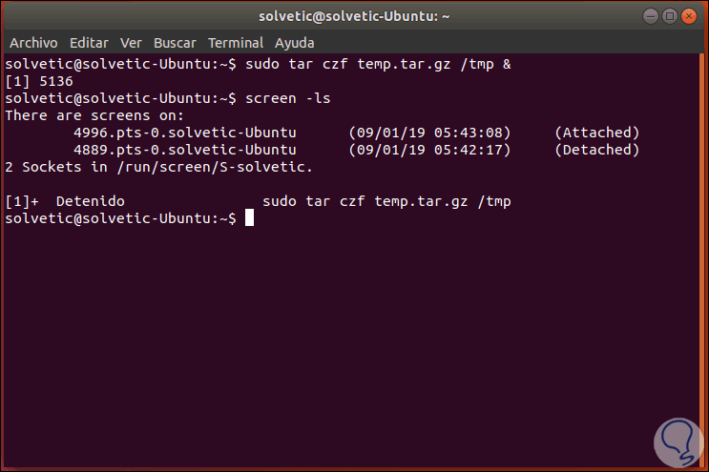This screenshot has height=472, width=709.
Task: Click the 'screen -ls' command text
Action: (x=287, y=98)
